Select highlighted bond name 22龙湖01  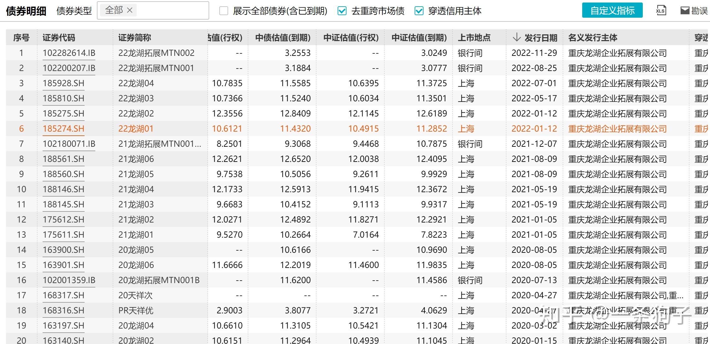136,128
